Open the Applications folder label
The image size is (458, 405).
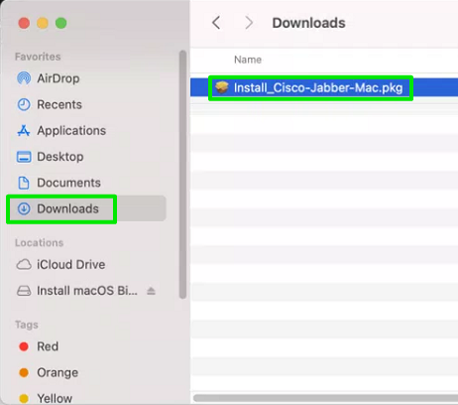pos(71,131)
